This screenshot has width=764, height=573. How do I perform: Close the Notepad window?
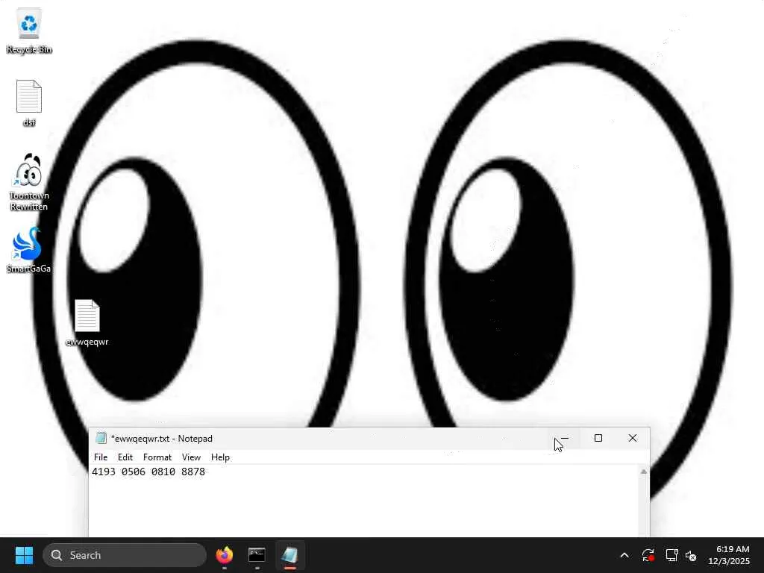(x=633, y=438)
